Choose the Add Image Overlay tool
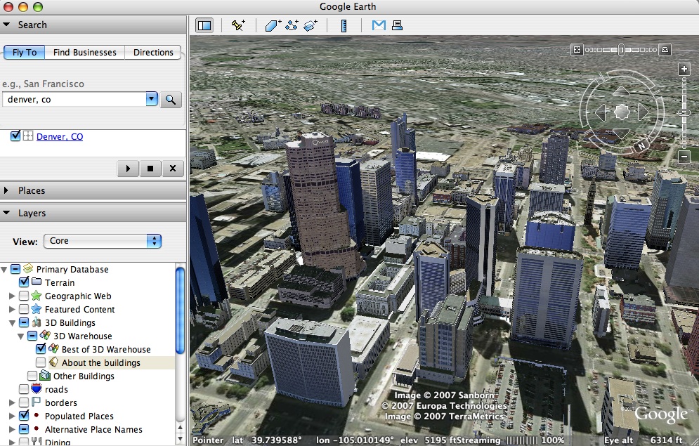 coord(311,25)
